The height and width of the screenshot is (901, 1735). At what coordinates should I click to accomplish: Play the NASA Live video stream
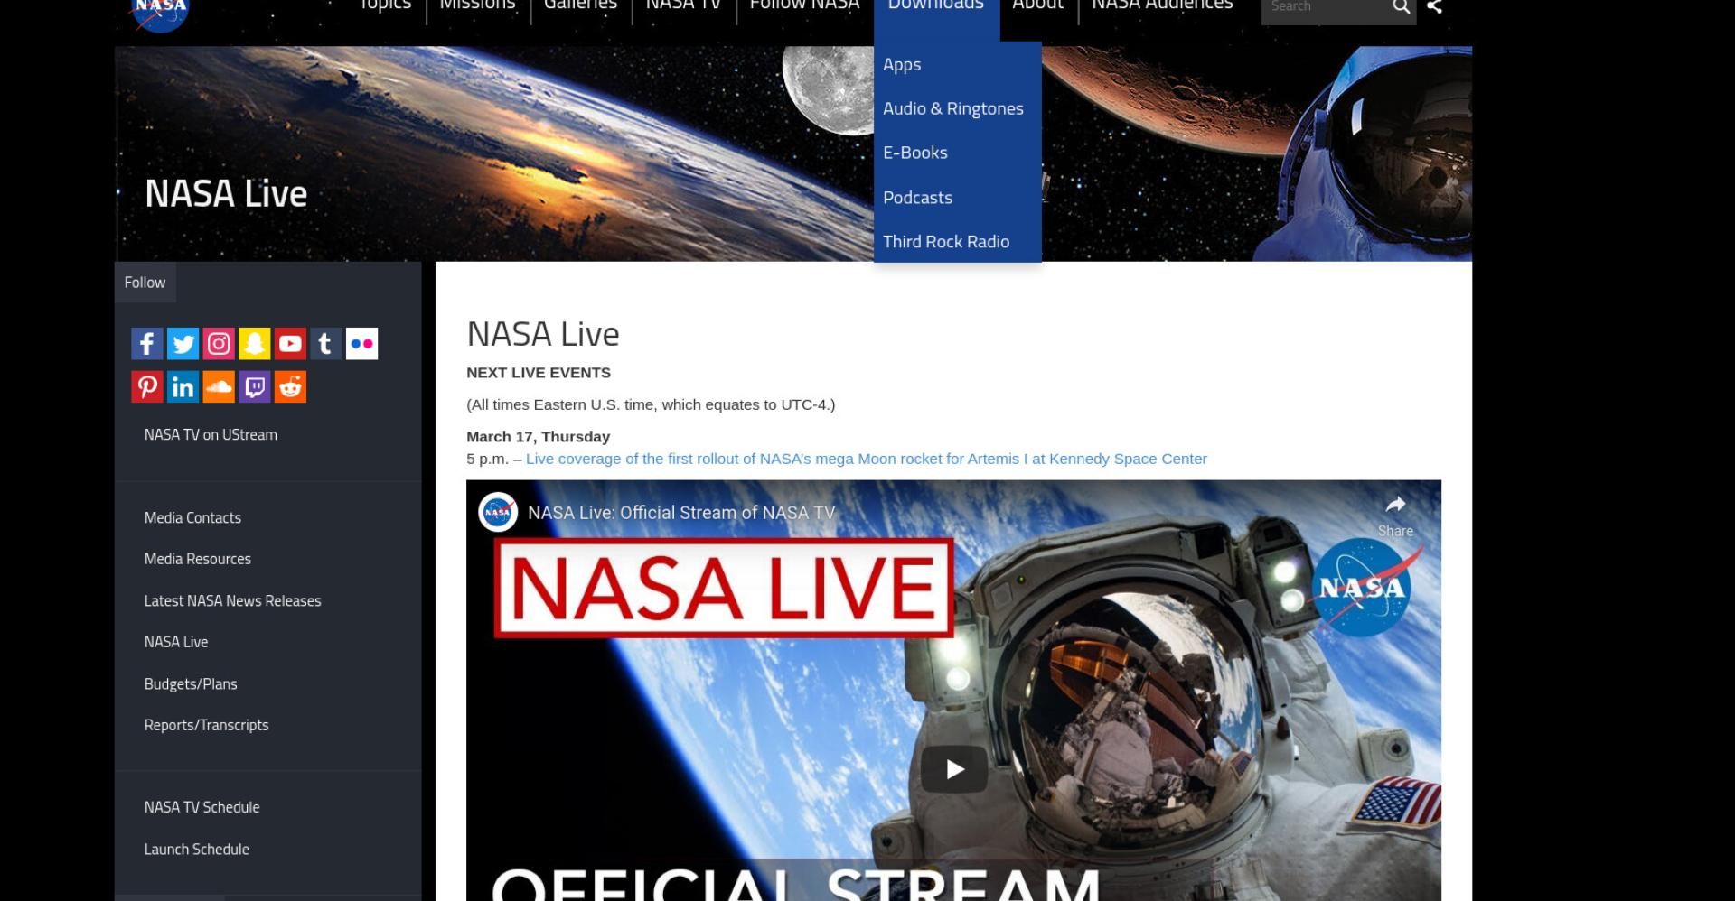point(954,769)
